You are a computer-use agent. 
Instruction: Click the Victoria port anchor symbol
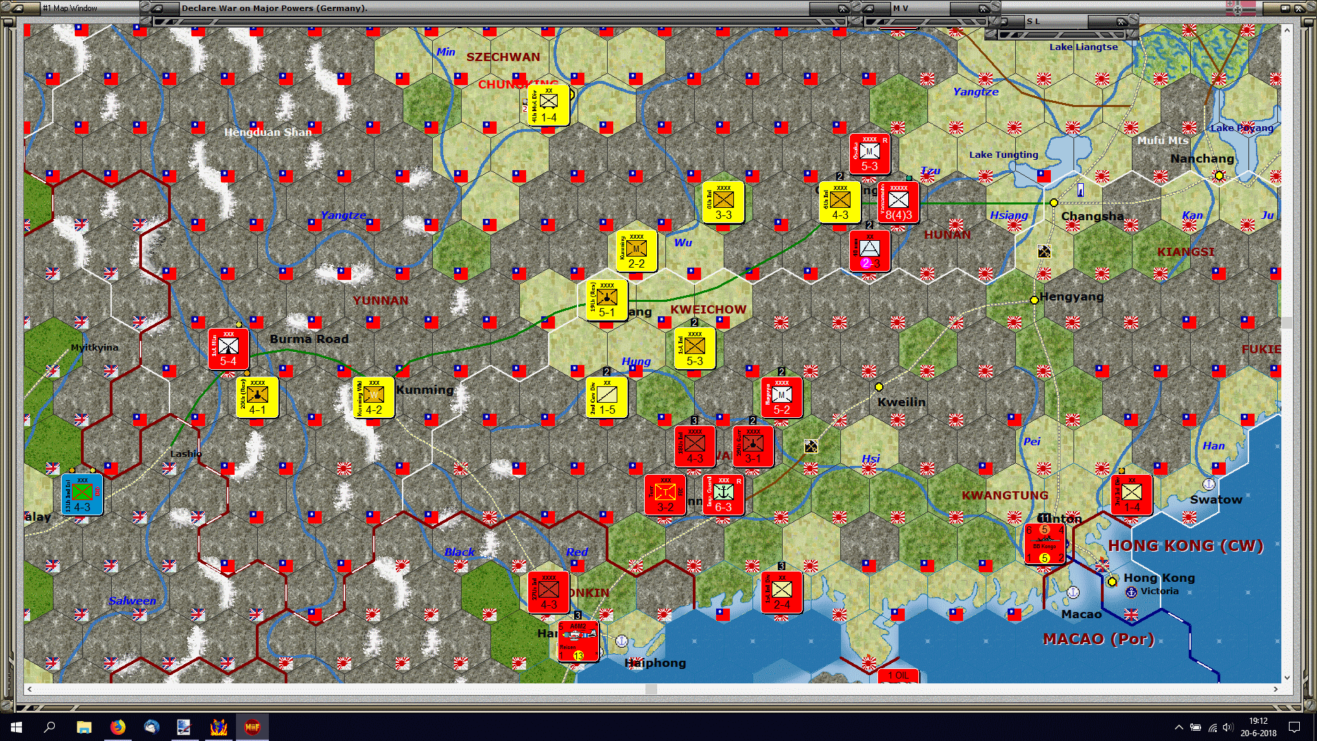(1131, 591)
